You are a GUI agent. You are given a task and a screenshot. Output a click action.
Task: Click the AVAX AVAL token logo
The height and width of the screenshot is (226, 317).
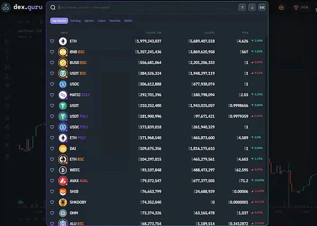pyautogui.click(x=63, y=181)
